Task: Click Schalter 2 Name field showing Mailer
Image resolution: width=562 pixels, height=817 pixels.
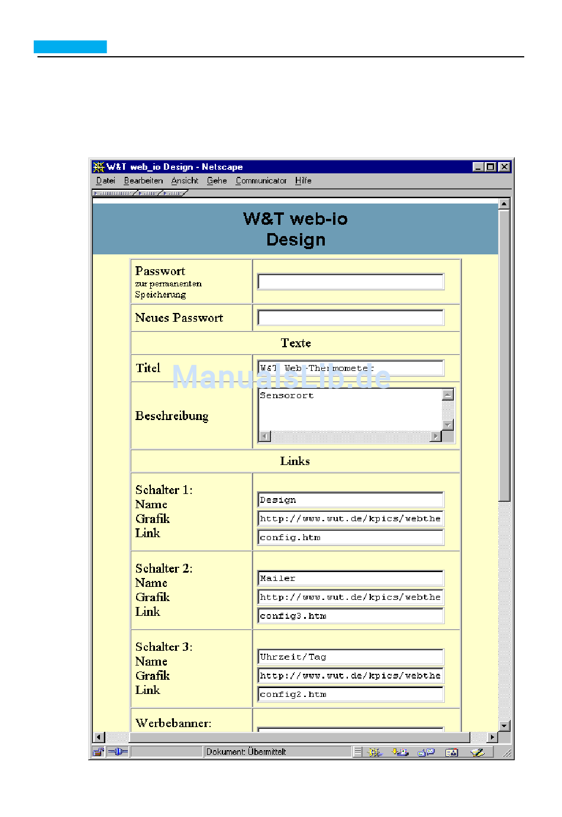Action: (x=351, y=578)
